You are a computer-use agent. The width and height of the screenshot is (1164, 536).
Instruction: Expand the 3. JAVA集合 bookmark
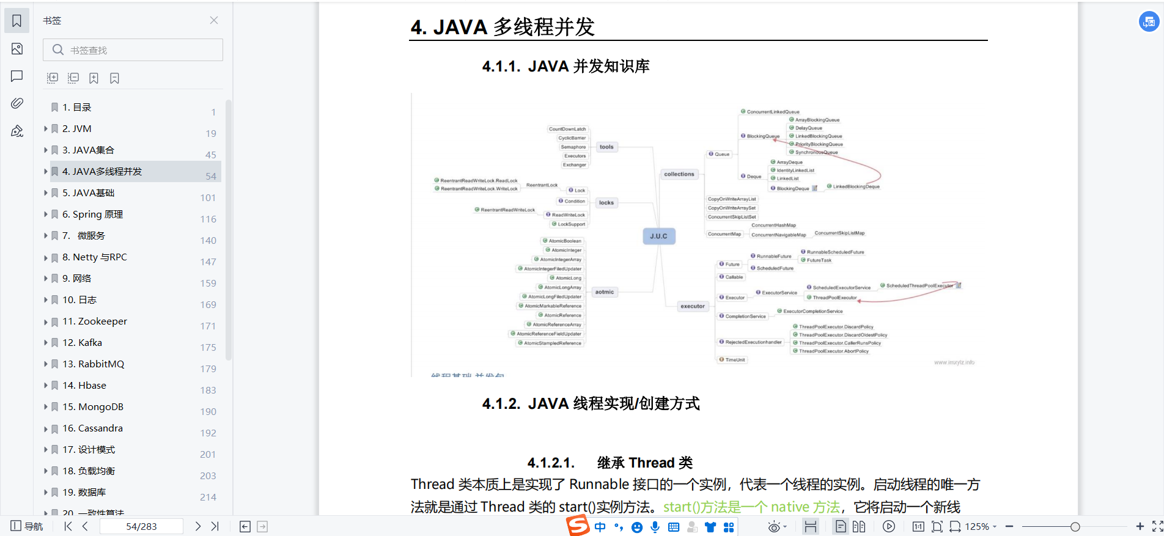click(46, 150)
